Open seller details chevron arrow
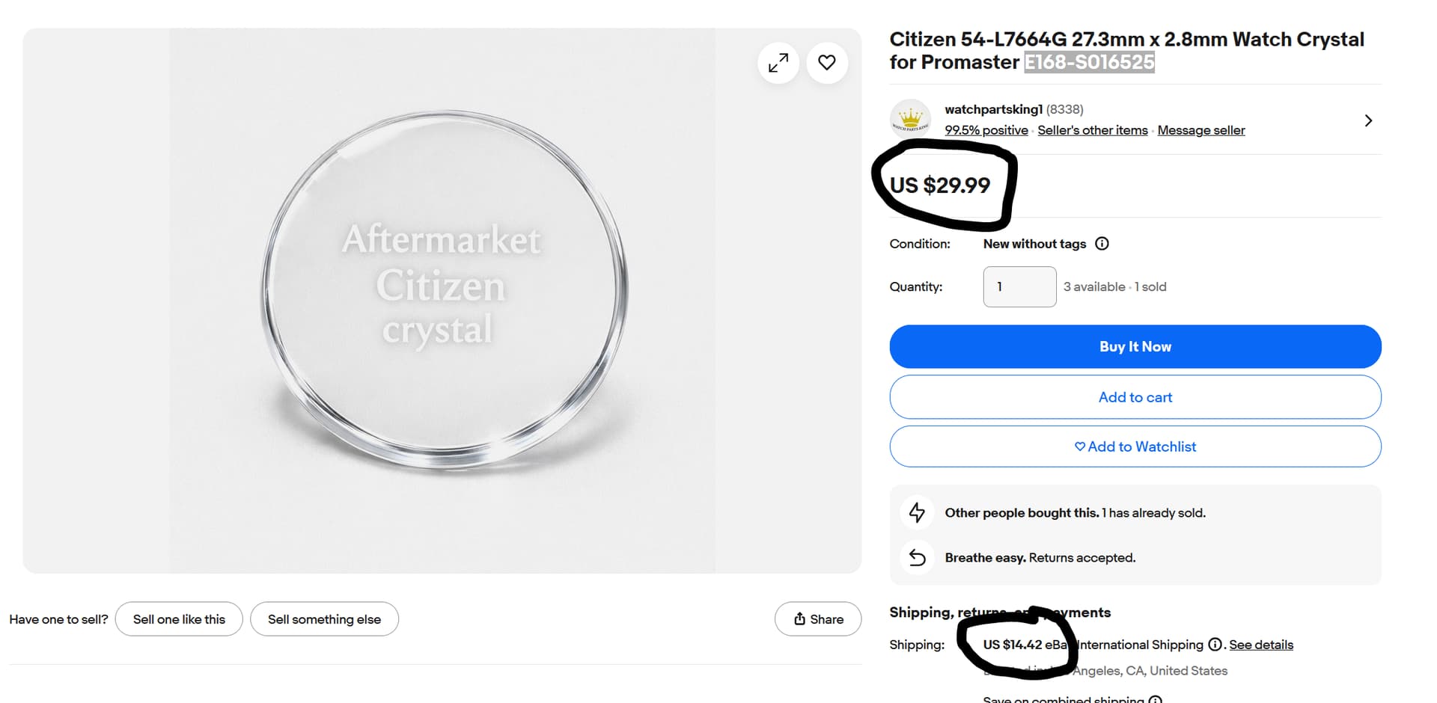This screenshot has height=703, width=1437. 1368,120
